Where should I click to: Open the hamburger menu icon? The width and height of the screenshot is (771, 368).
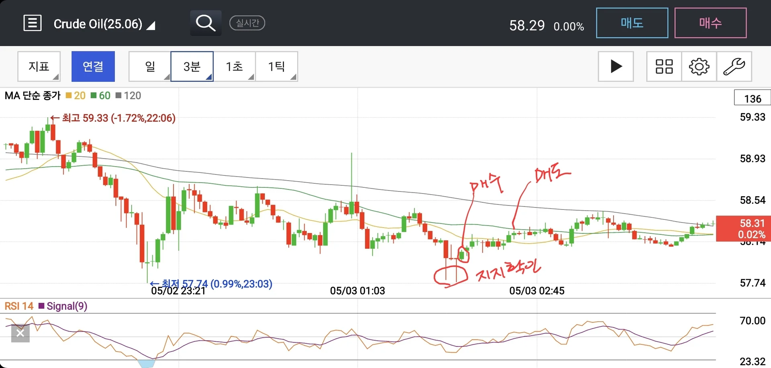tap(33, 23)
